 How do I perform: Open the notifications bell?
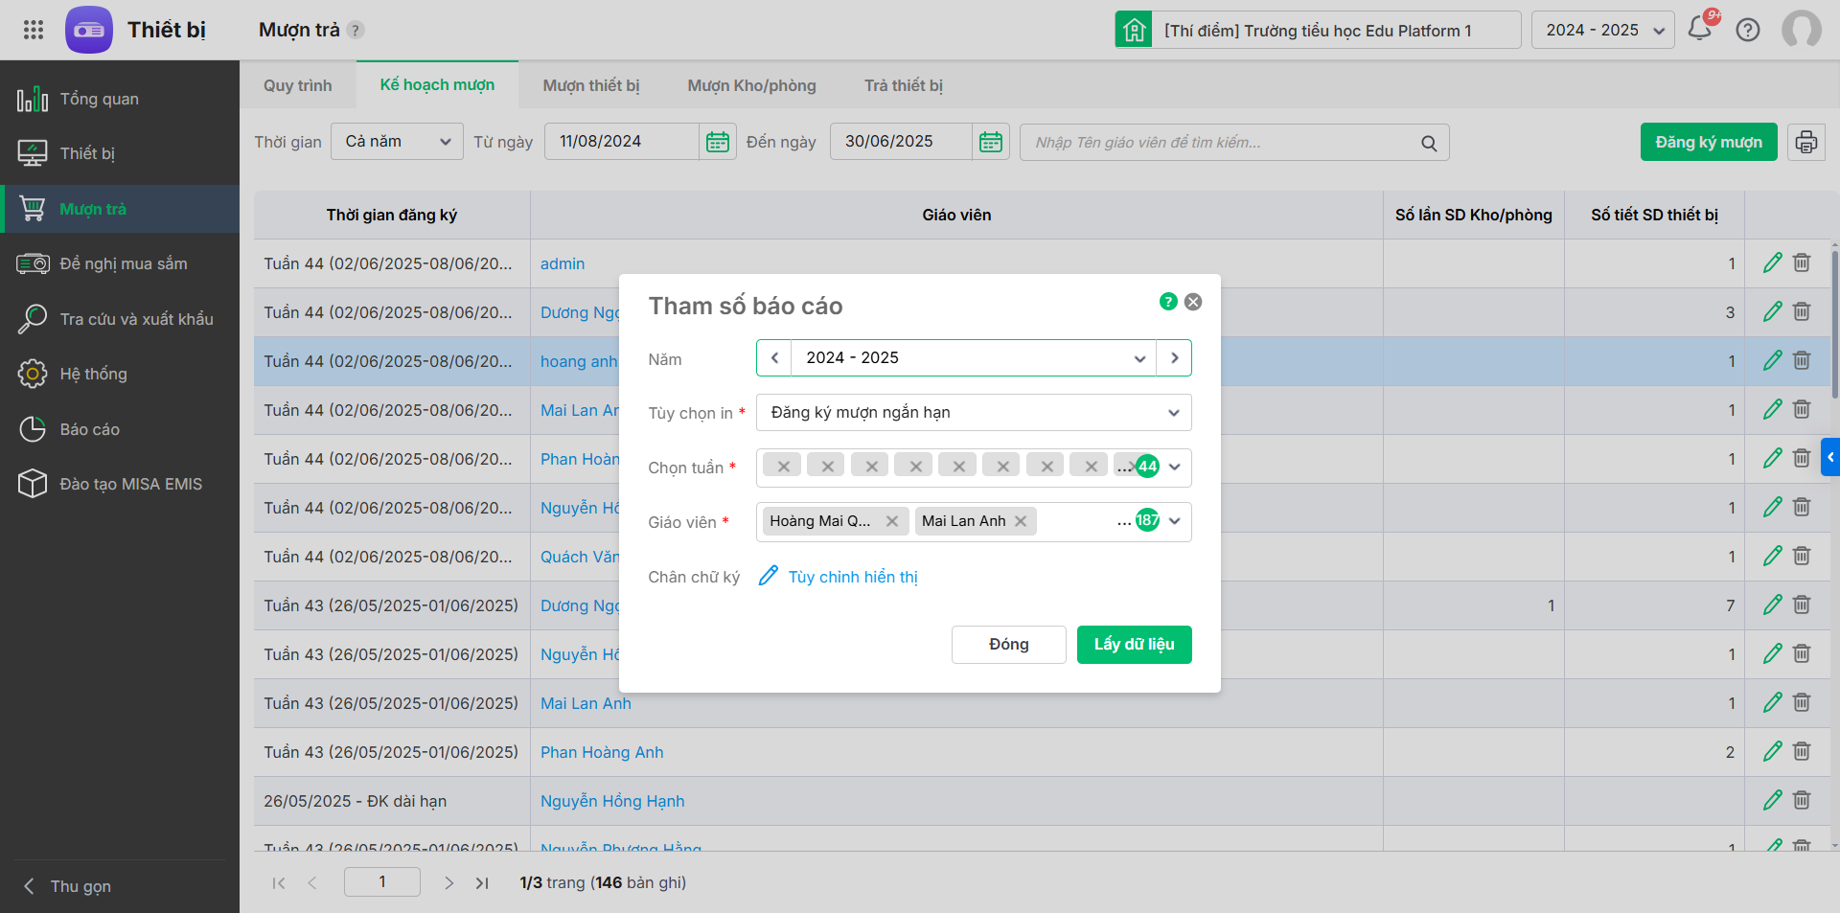coord(1700,29)
